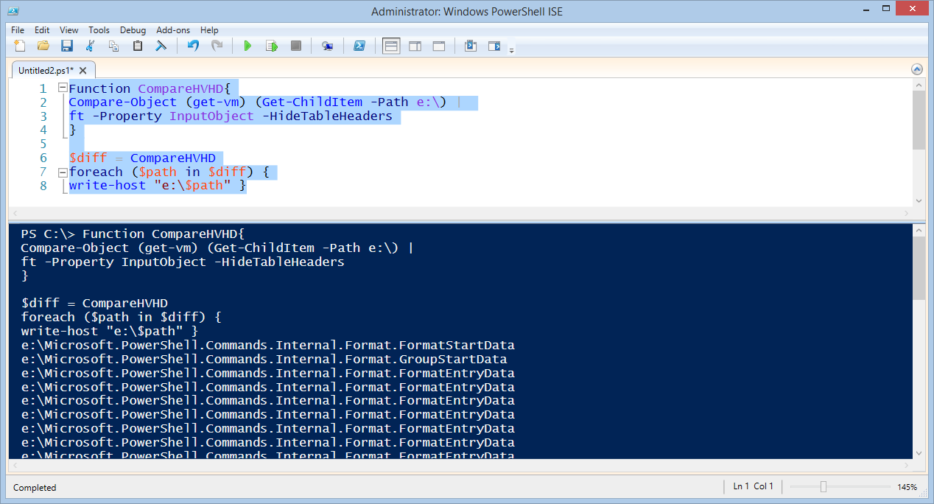Collapse the foreach loop code block
The width and height of the screenshot is (934, 504).
pos(63,172)
